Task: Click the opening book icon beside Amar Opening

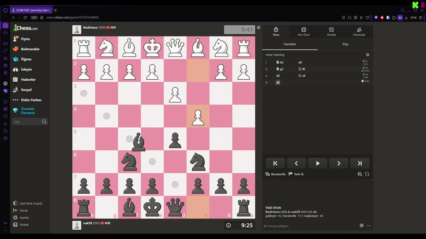Action: point(368,55)
